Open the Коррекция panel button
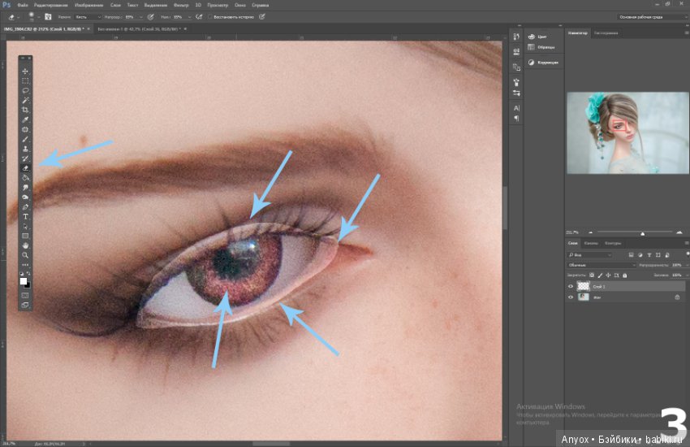690x447 pixels. (543, 63)
